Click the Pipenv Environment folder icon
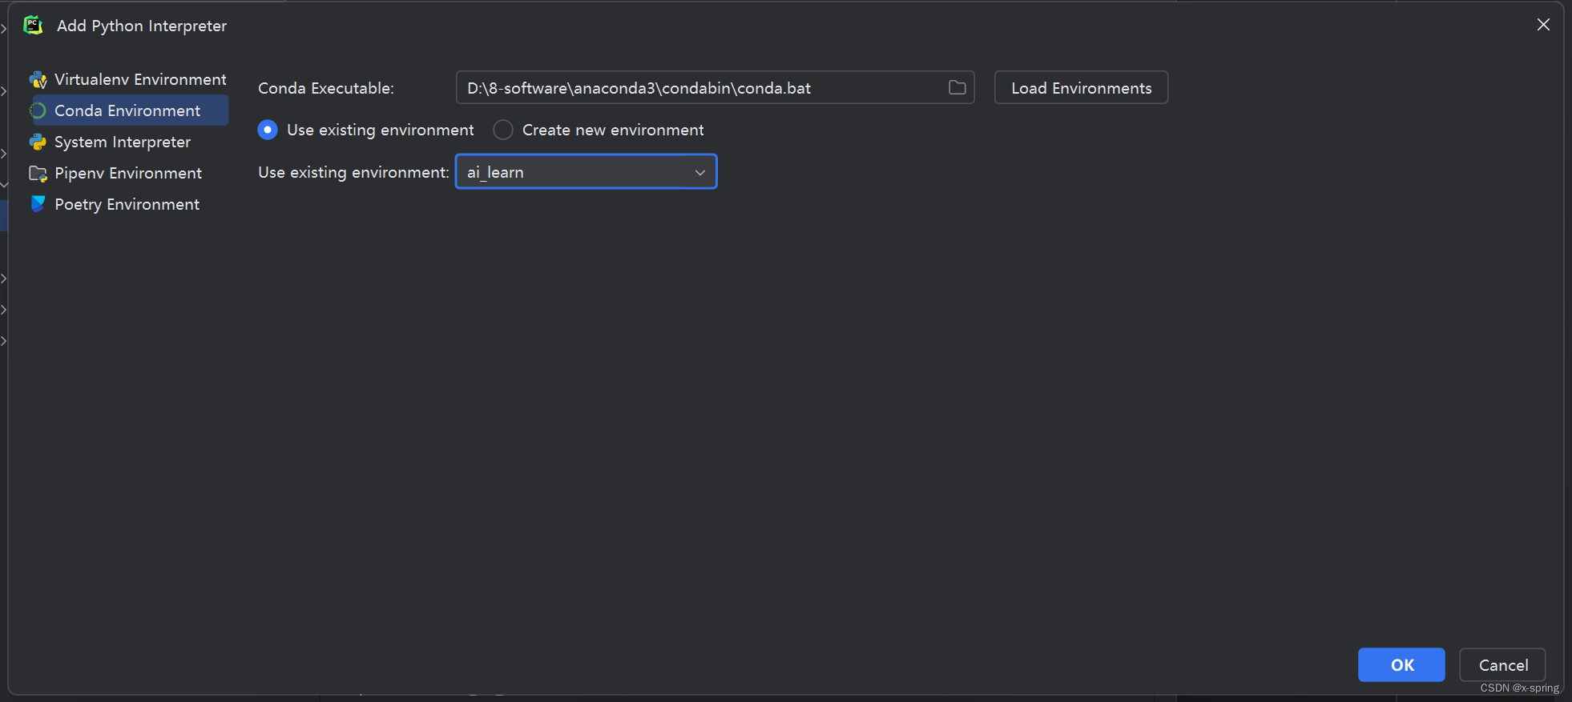This screenshot has height=702, width=1572. pyautogui.click(x=38, y=173)
